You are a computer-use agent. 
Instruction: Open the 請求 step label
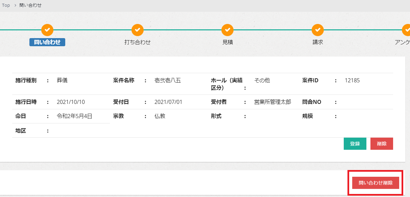(318, 42)
